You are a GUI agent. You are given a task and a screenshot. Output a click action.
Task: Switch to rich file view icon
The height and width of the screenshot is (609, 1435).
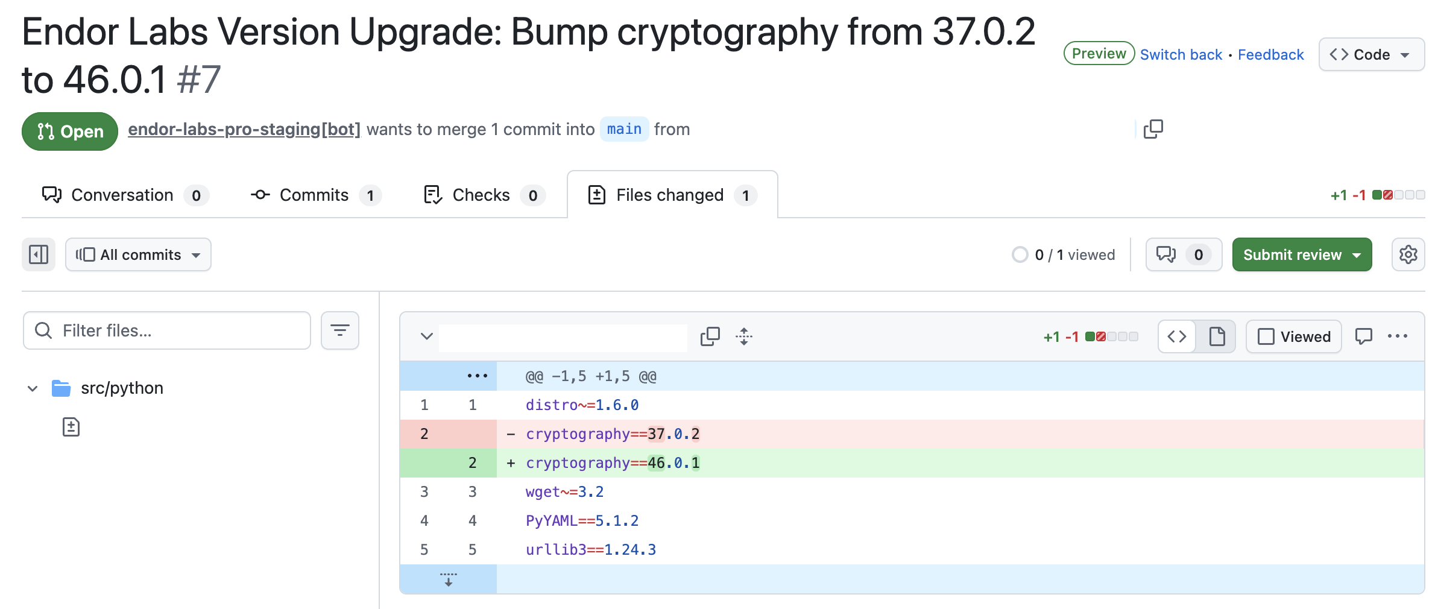click(x=1217, y=336)
